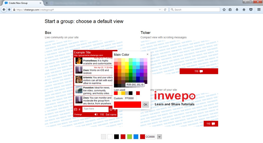Image resolution: width=263 pixels, height=143 pixels.
Task: Bookmark this page with the star icon
Action: [224, 10]
